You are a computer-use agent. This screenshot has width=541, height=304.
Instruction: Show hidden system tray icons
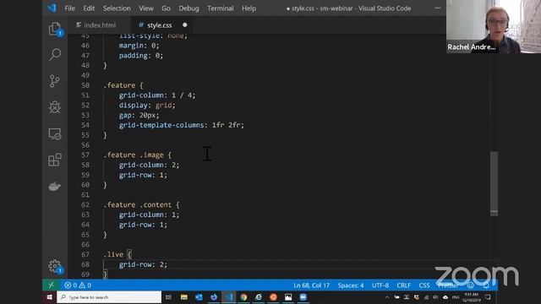pyautogui.click(x=387, y=297)
